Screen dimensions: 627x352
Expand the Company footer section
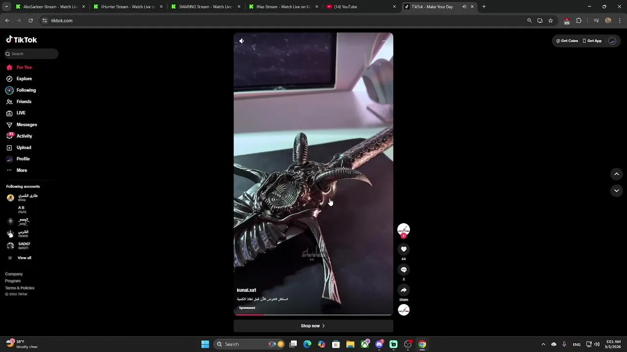click(x=14, y=274)
